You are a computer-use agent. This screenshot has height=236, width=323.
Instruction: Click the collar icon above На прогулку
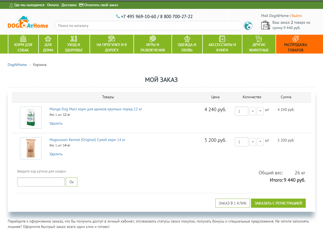pyautogui.click(x=111, y=39)
